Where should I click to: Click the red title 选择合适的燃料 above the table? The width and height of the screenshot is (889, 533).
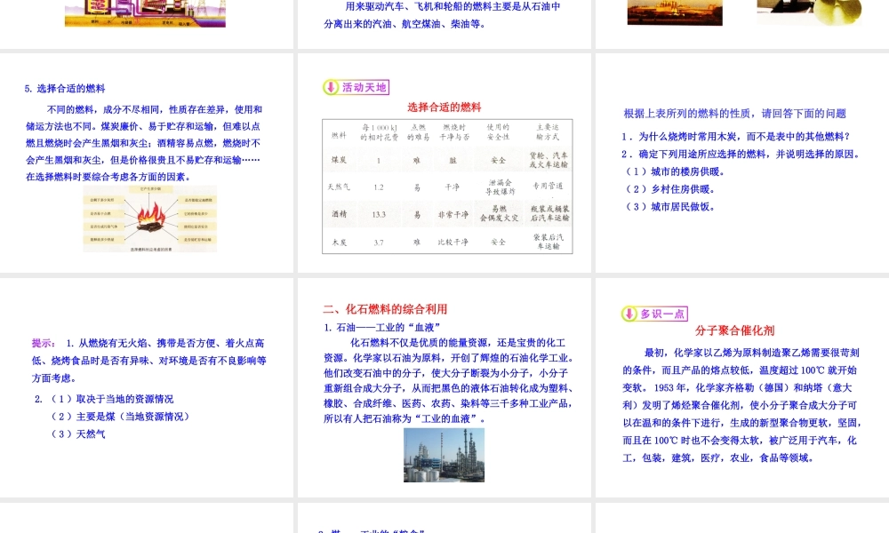pyautogui.click(x=444, y=107)
